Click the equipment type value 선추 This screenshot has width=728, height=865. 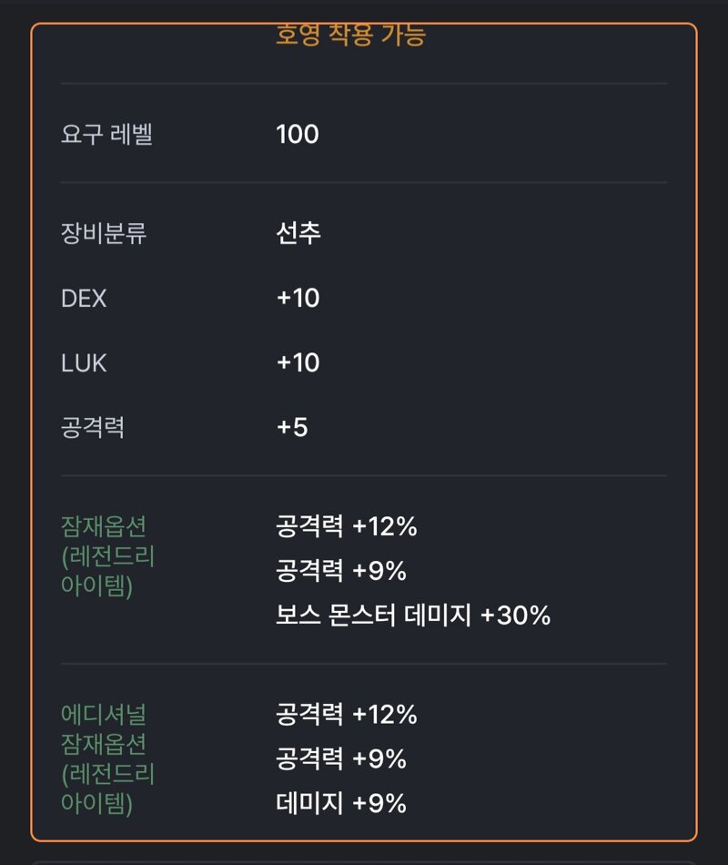(x=298, y=233)
